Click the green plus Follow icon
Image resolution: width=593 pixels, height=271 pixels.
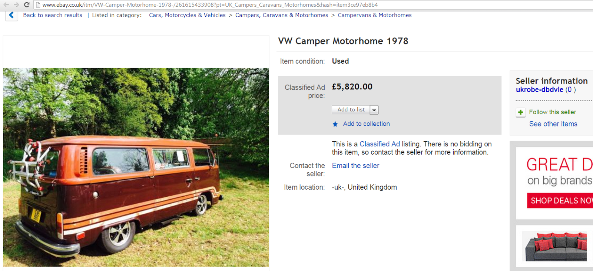pos(521,112)
